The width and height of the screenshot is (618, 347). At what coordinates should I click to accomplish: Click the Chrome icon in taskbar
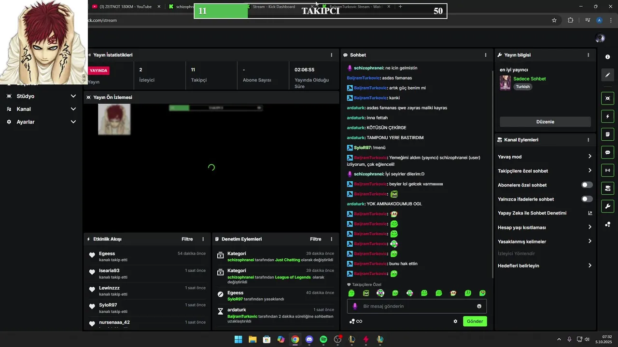point(295,339)
